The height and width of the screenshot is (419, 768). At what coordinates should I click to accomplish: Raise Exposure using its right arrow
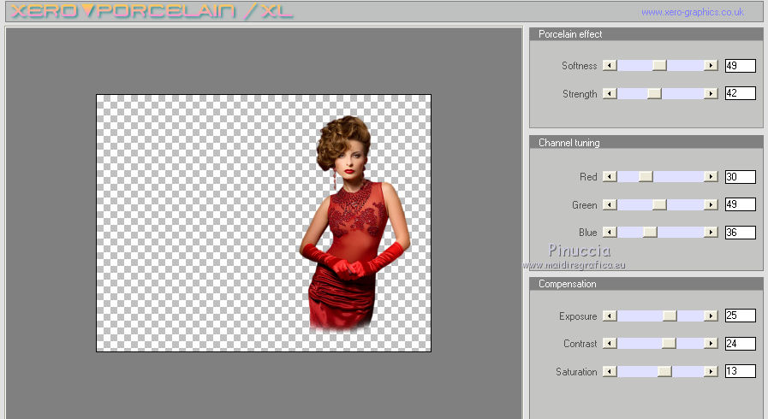coord(711,316)
